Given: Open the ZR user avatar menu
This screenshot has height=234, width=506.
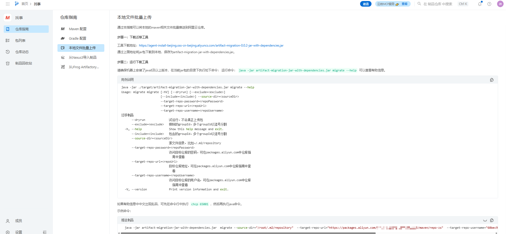Looking at the screenshot, I should 500,4.
